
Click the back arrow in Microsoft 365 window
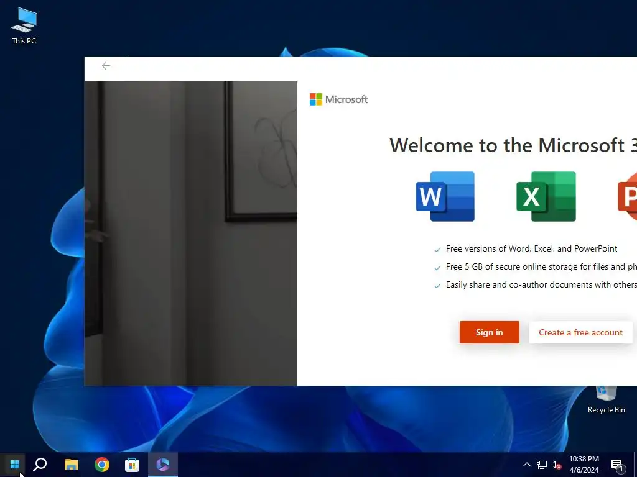[106, 66]
